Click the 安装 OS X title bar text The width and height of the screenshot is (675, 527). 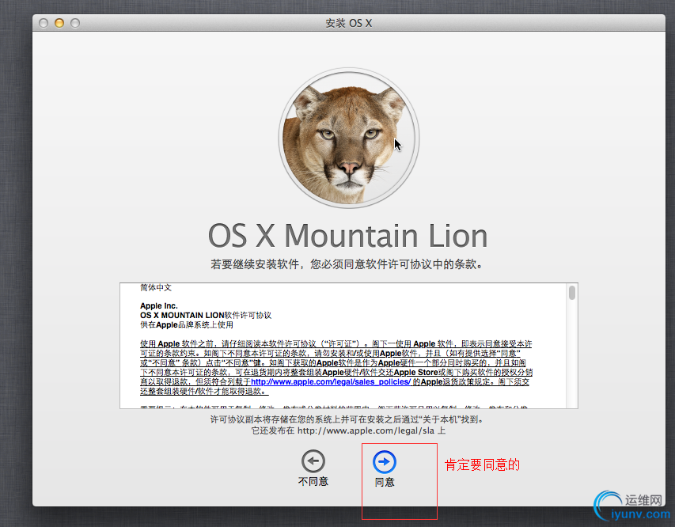click(349, 23)
